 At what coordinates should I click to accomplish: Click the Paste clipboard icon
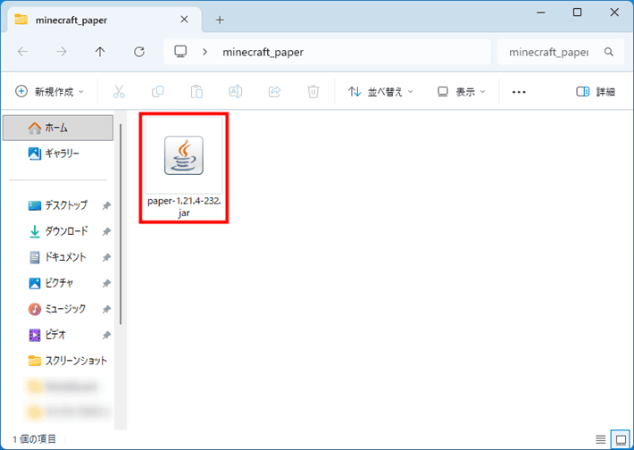click(x=196, y=92)
